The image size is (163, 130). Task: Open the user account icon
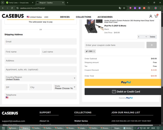click(151, 16)
